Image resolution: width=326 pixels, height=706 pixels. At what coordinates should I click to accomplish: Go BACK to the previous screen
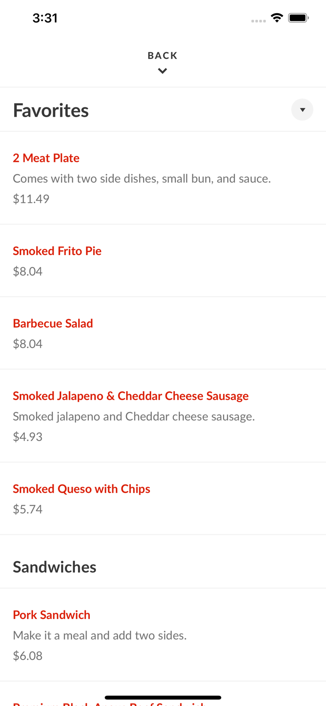click(163, 55)
